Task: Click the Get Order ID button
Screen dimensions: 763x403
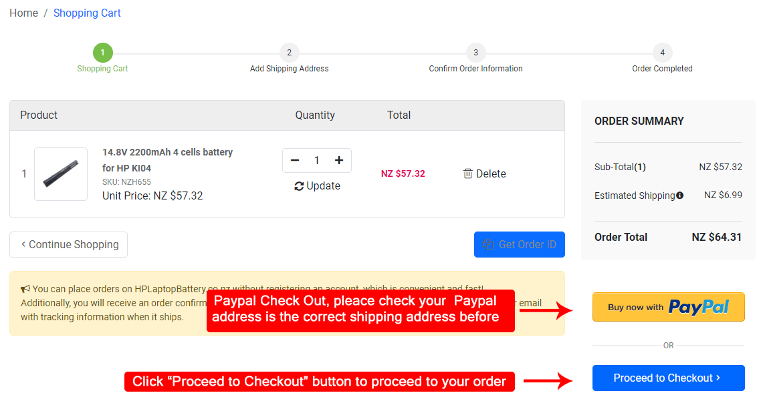Action: [519, 244]
